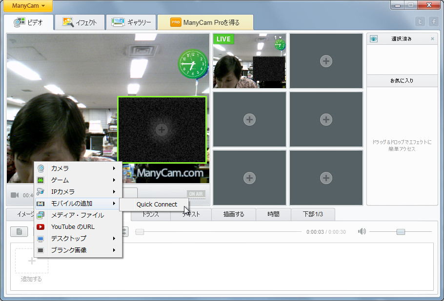Image resolution: width=444 pixels, height=301 pixels.
Task: Click the Facebook share icon
Action: pyautogui.click(x=434, y=21)
